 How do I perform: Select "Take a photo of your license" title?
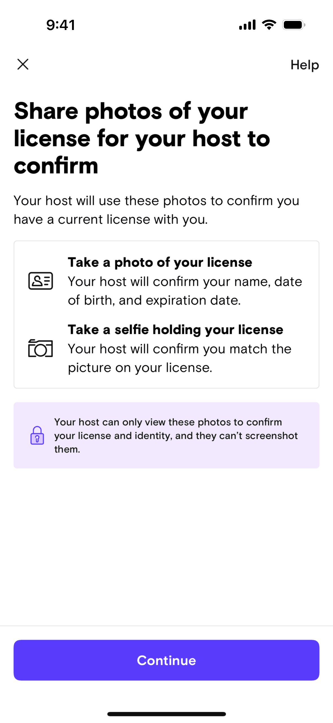click(160, 262)
